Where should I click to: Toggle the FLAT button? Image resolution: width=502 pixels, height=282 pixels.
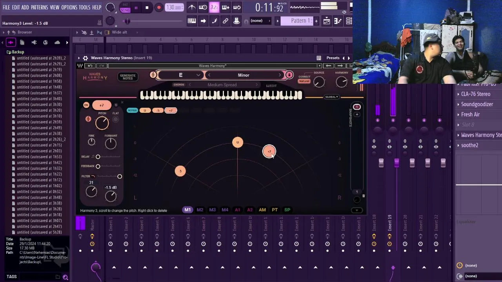(x=116, y=119)
